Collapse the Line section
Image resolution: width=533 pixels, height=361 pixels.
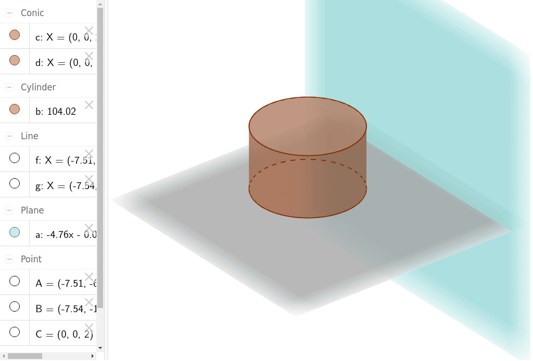(x=9, y=136)
